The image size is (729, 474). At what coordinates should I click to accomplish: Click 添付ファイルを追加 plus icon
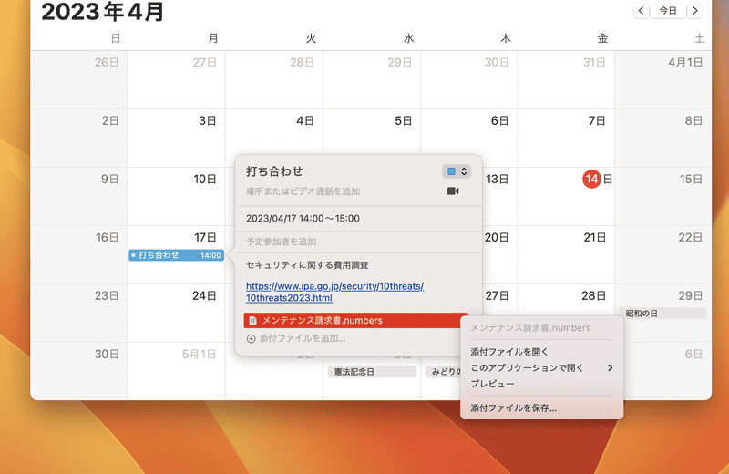[251, 339]
